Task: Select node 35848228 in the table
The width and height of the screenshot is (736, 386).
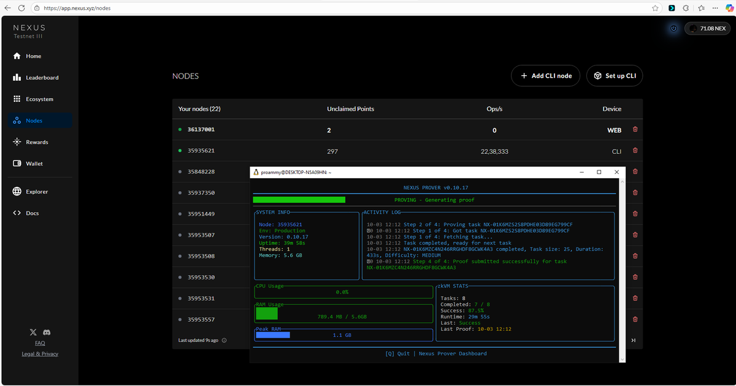Action: (201, 172)
